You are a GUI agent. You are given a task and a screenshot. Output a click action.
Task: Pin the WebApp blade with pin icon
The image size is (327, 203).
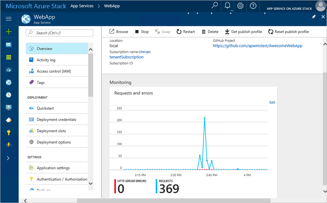[x=313, y=17]
